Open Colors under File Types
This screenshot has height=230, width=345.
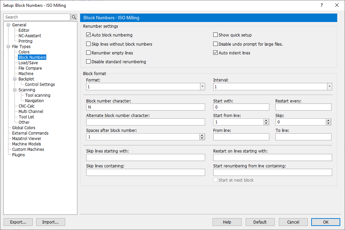click(x=24, y=52)
